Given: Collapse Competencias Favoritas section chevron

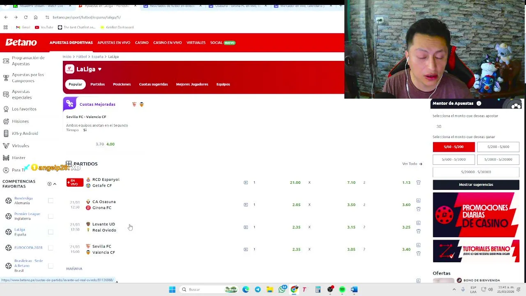Looking at the screenshot, I should (x=55, y=184).
